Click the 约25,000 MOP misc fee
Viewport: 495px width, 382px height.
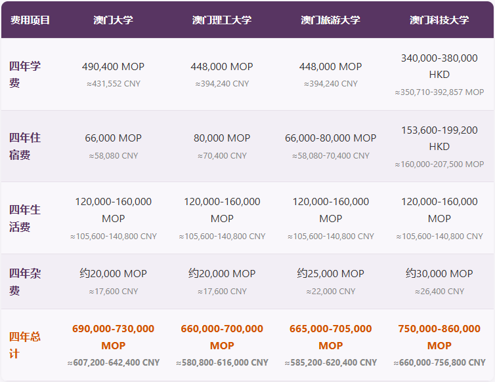pyautogui.click(x=330, y=274)
